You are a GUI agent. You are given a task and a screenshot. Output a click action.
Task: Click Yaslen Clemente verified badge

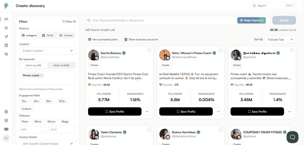125,132
